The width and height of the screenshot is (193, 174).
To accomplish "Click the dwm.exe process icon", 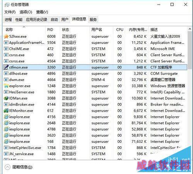I will (x=6, y=80).
